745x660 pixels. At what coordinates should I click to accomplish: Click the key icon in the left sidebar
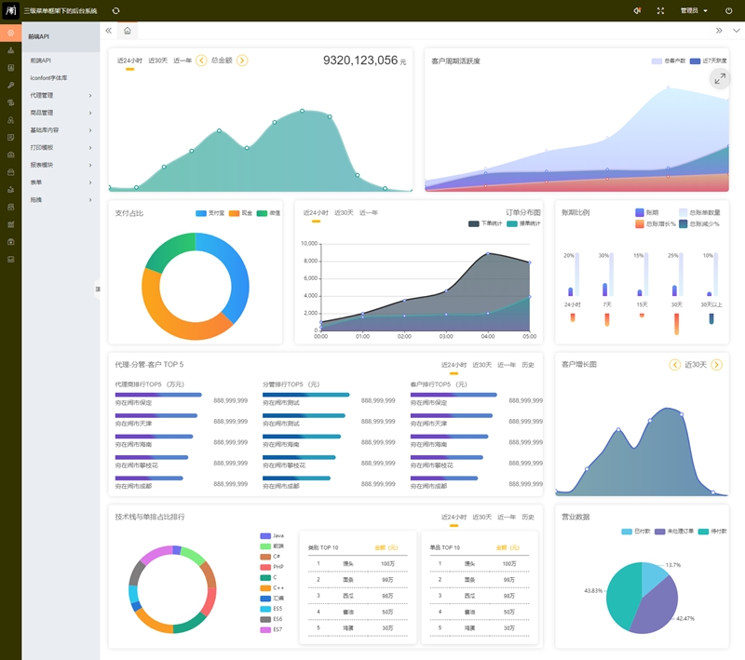pyautogui.click(x=10, y=85)
